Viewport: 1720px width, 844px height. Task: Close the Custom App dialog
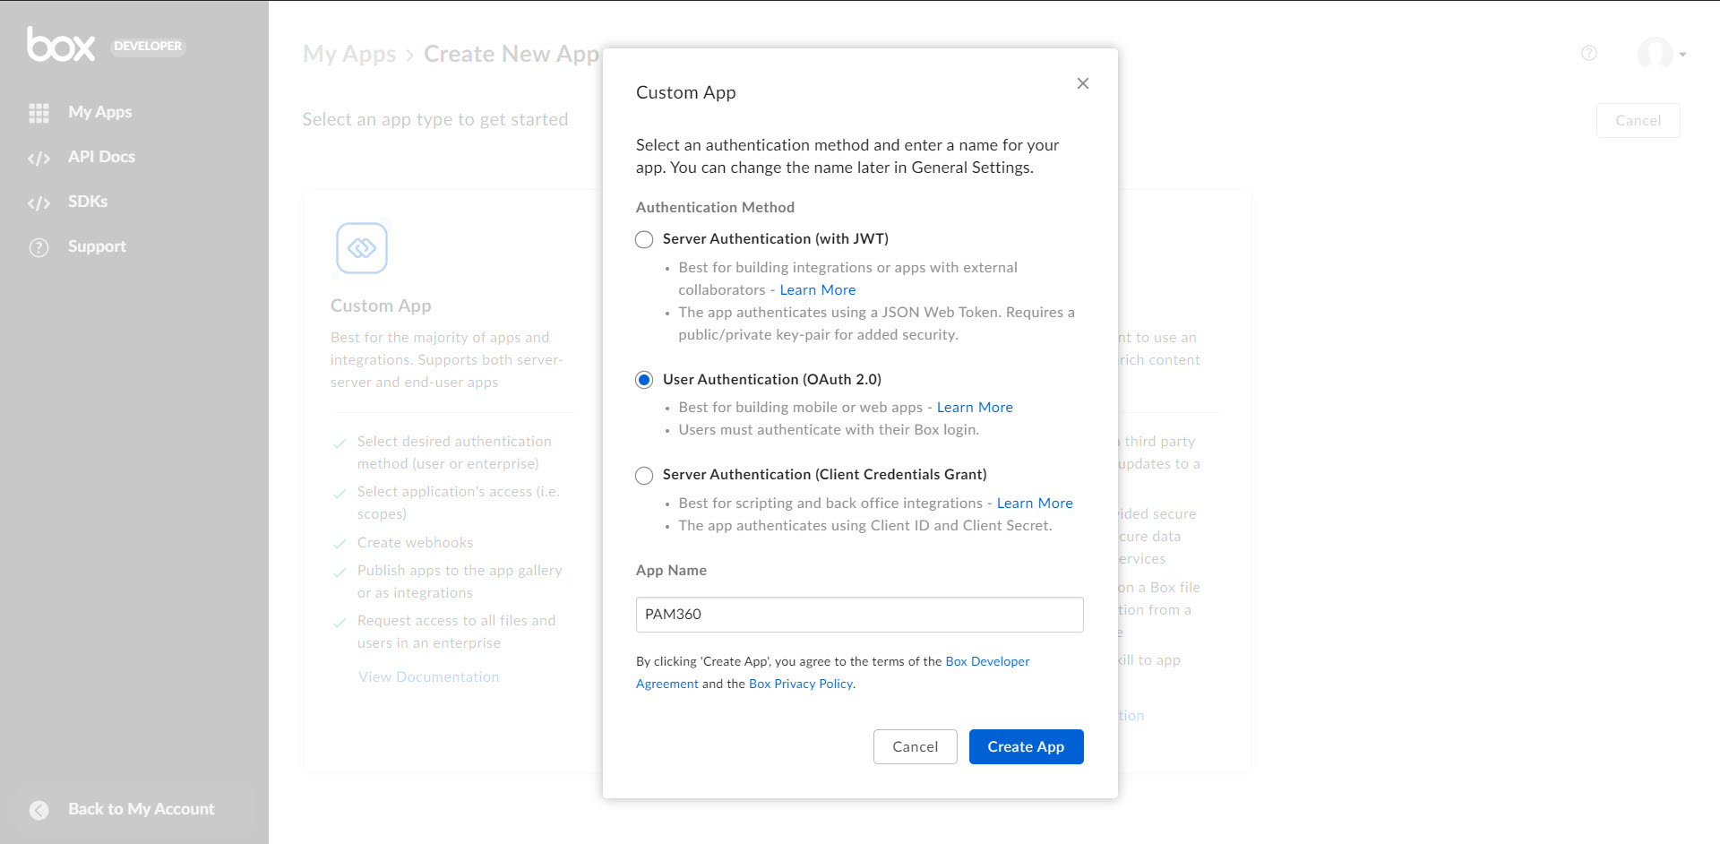click(x=1083, y=83)
